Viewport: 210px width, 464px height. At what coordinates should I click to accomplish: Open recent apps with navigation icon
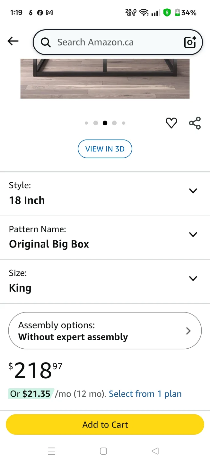51,451
